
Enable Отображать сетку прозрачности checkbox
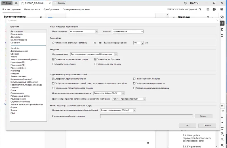[x=134, y=83]
